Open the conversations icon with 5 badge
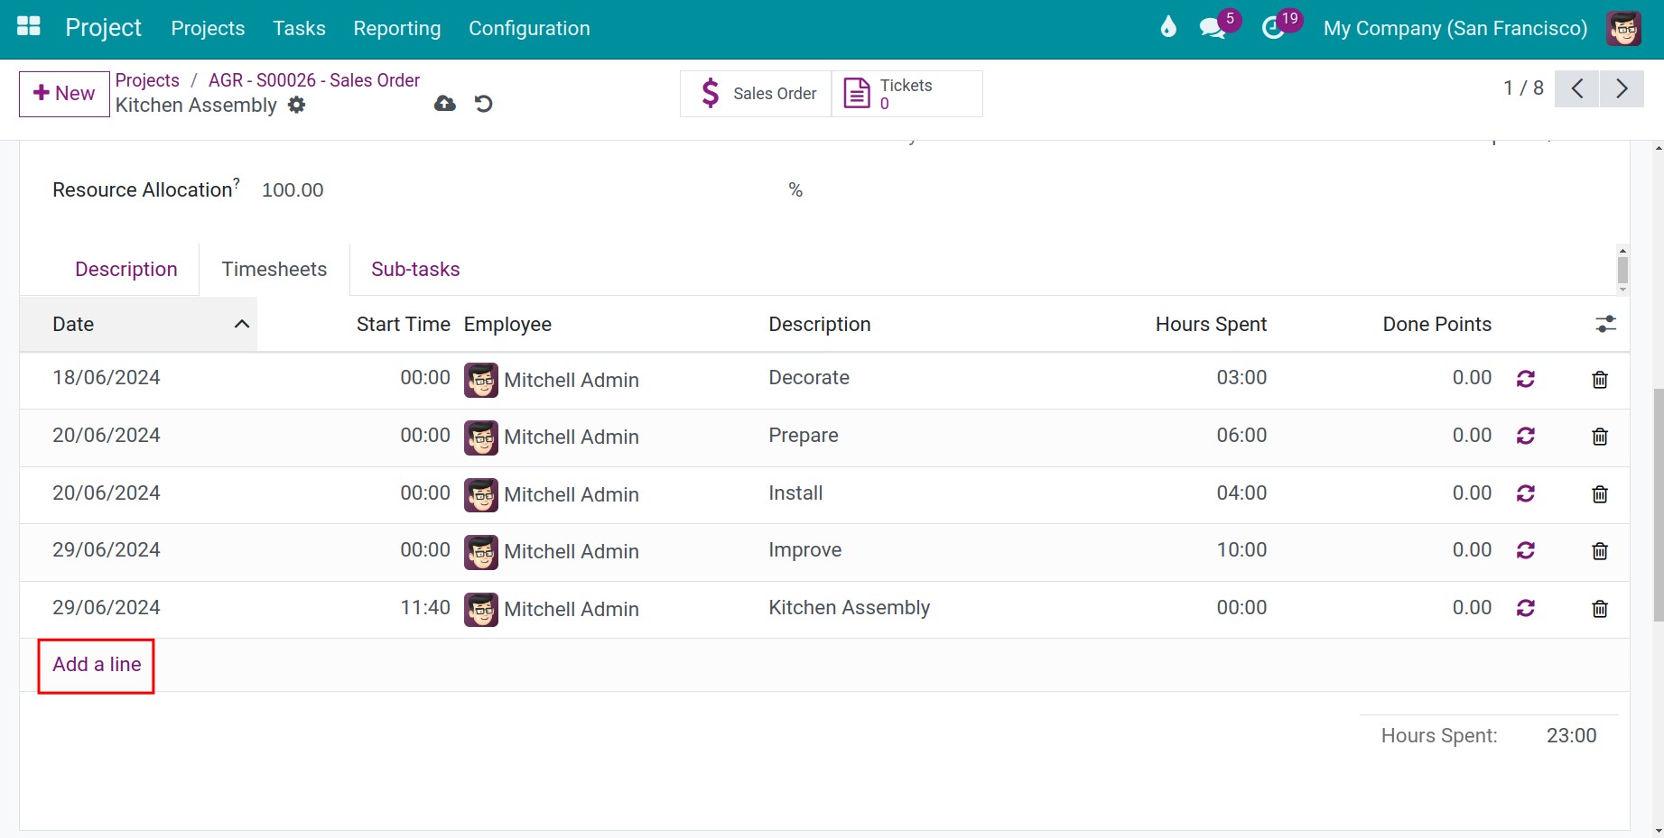Viewport: 1664px width, 838px height. [1213, 28]
